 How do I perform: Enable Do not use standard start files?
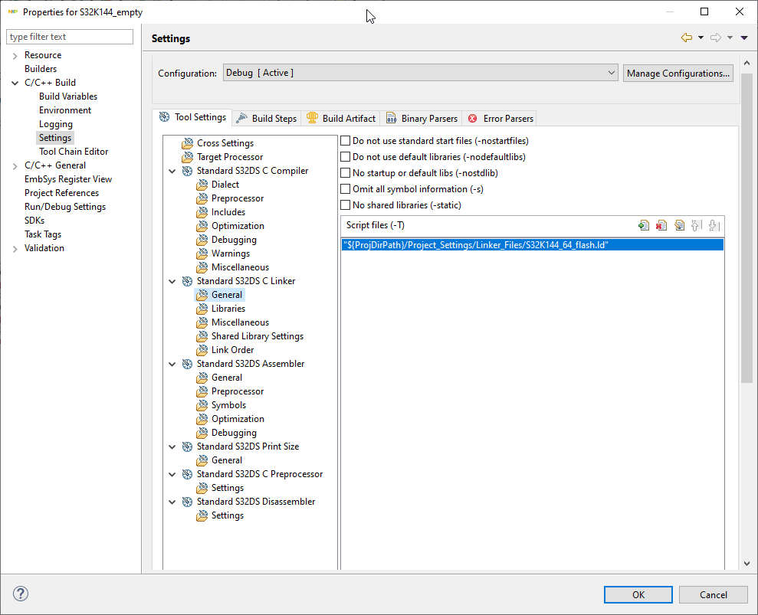pos(345,141)
